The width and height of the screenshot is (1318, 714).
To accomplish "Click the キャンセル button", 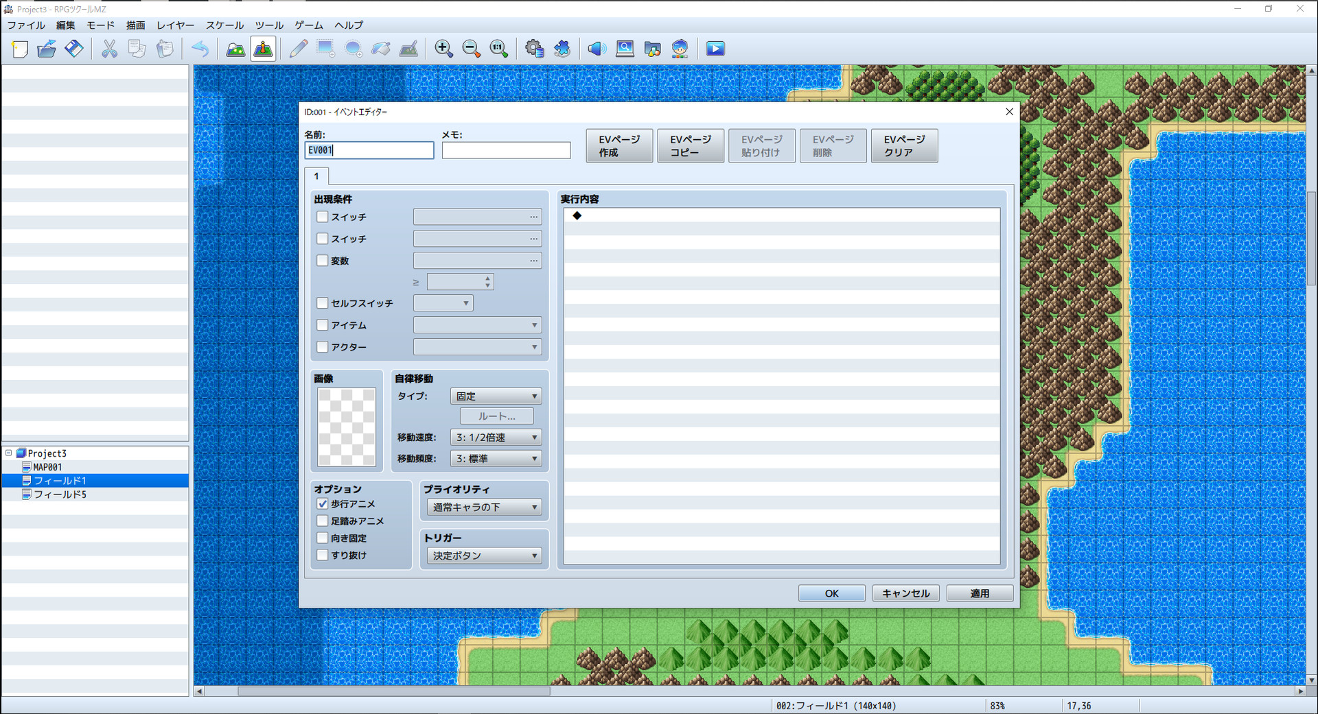I will [x=905, y=593].
